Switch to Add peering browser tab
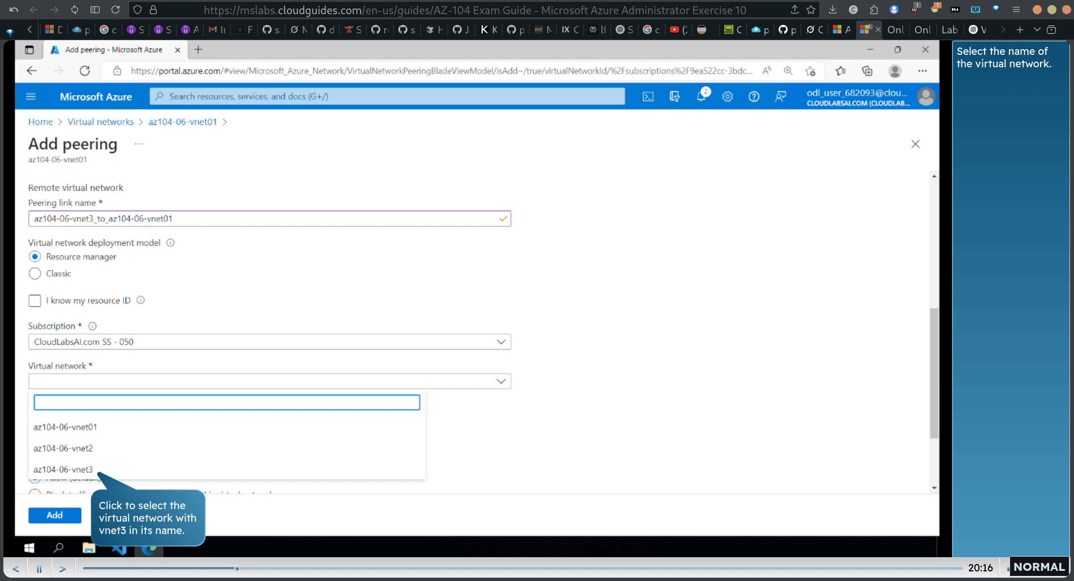The image size is (1074, 581). click(115, 50)
